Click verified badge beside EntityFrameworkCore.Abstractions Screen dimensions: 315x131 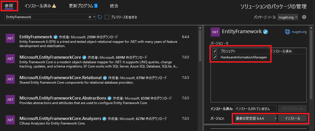(110, 98)
